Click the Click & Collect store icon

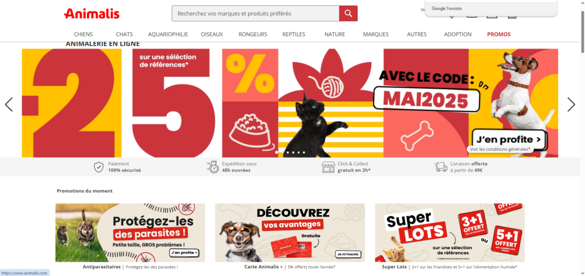[328, 167]
